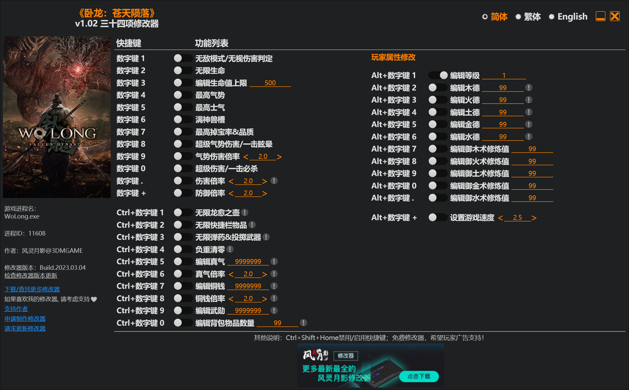Click info icon beside 无限龙愈之壶
This screenshot has width=629, height=390.
coord(245,213)
